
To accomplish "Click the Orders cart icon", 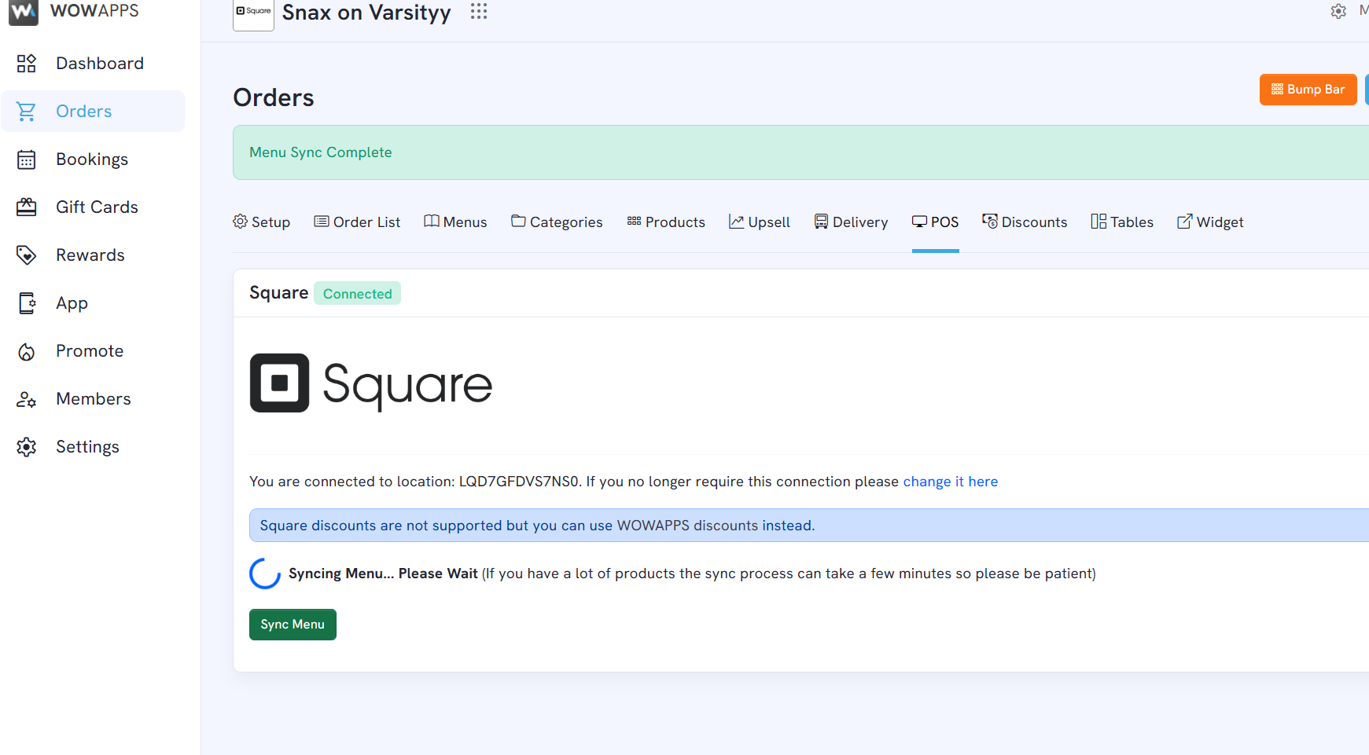I will pos(27,112).
